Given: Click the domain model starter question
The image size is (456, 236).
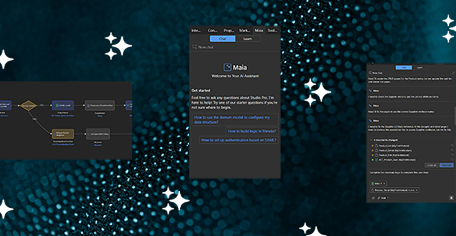Looking at the screenshot, I should (x=235, y=119).
